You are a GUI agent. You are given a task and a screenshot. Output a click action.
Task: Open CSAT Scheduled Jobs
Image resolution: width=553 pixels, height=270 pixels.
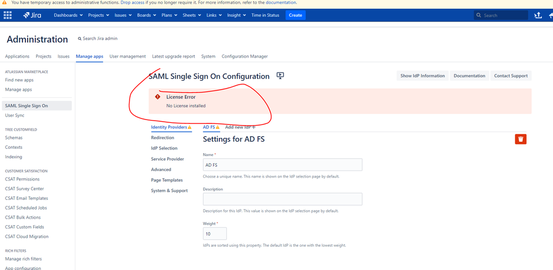click(x=26, y=207)
